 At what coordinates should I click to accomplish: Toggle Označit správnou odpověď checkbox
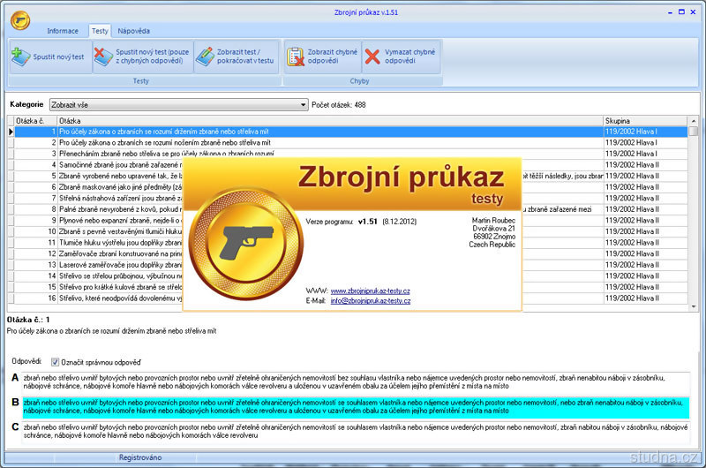pyautogui.click(x=55, y=362)
